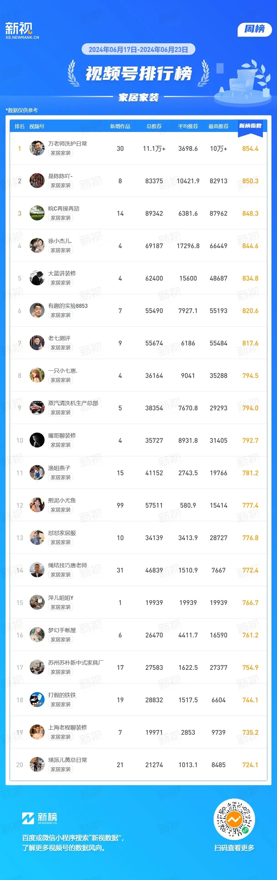Select avatar of 蒸汽清洗机生产总部
This screenshot has height=880, width=277.
pos(37,408)
